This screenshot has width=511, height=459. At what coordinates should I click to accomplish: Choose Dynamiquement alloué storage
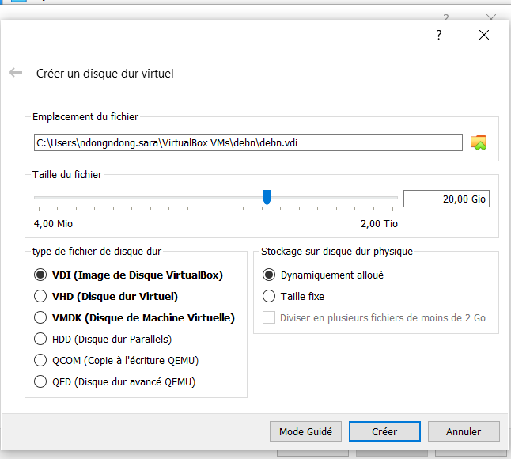(323, 275)
